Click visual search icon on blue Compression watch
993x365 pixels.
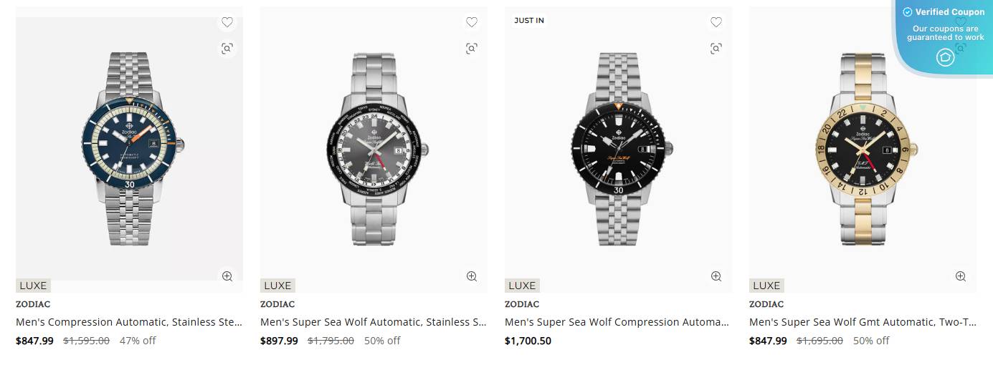point(227,49)
